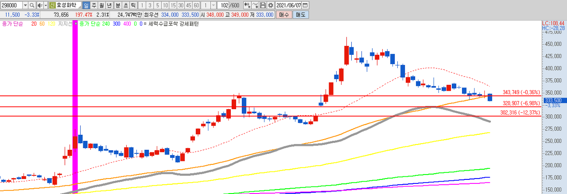Click the speaker sound icon

pyautogui.click(x=39, y=5)
